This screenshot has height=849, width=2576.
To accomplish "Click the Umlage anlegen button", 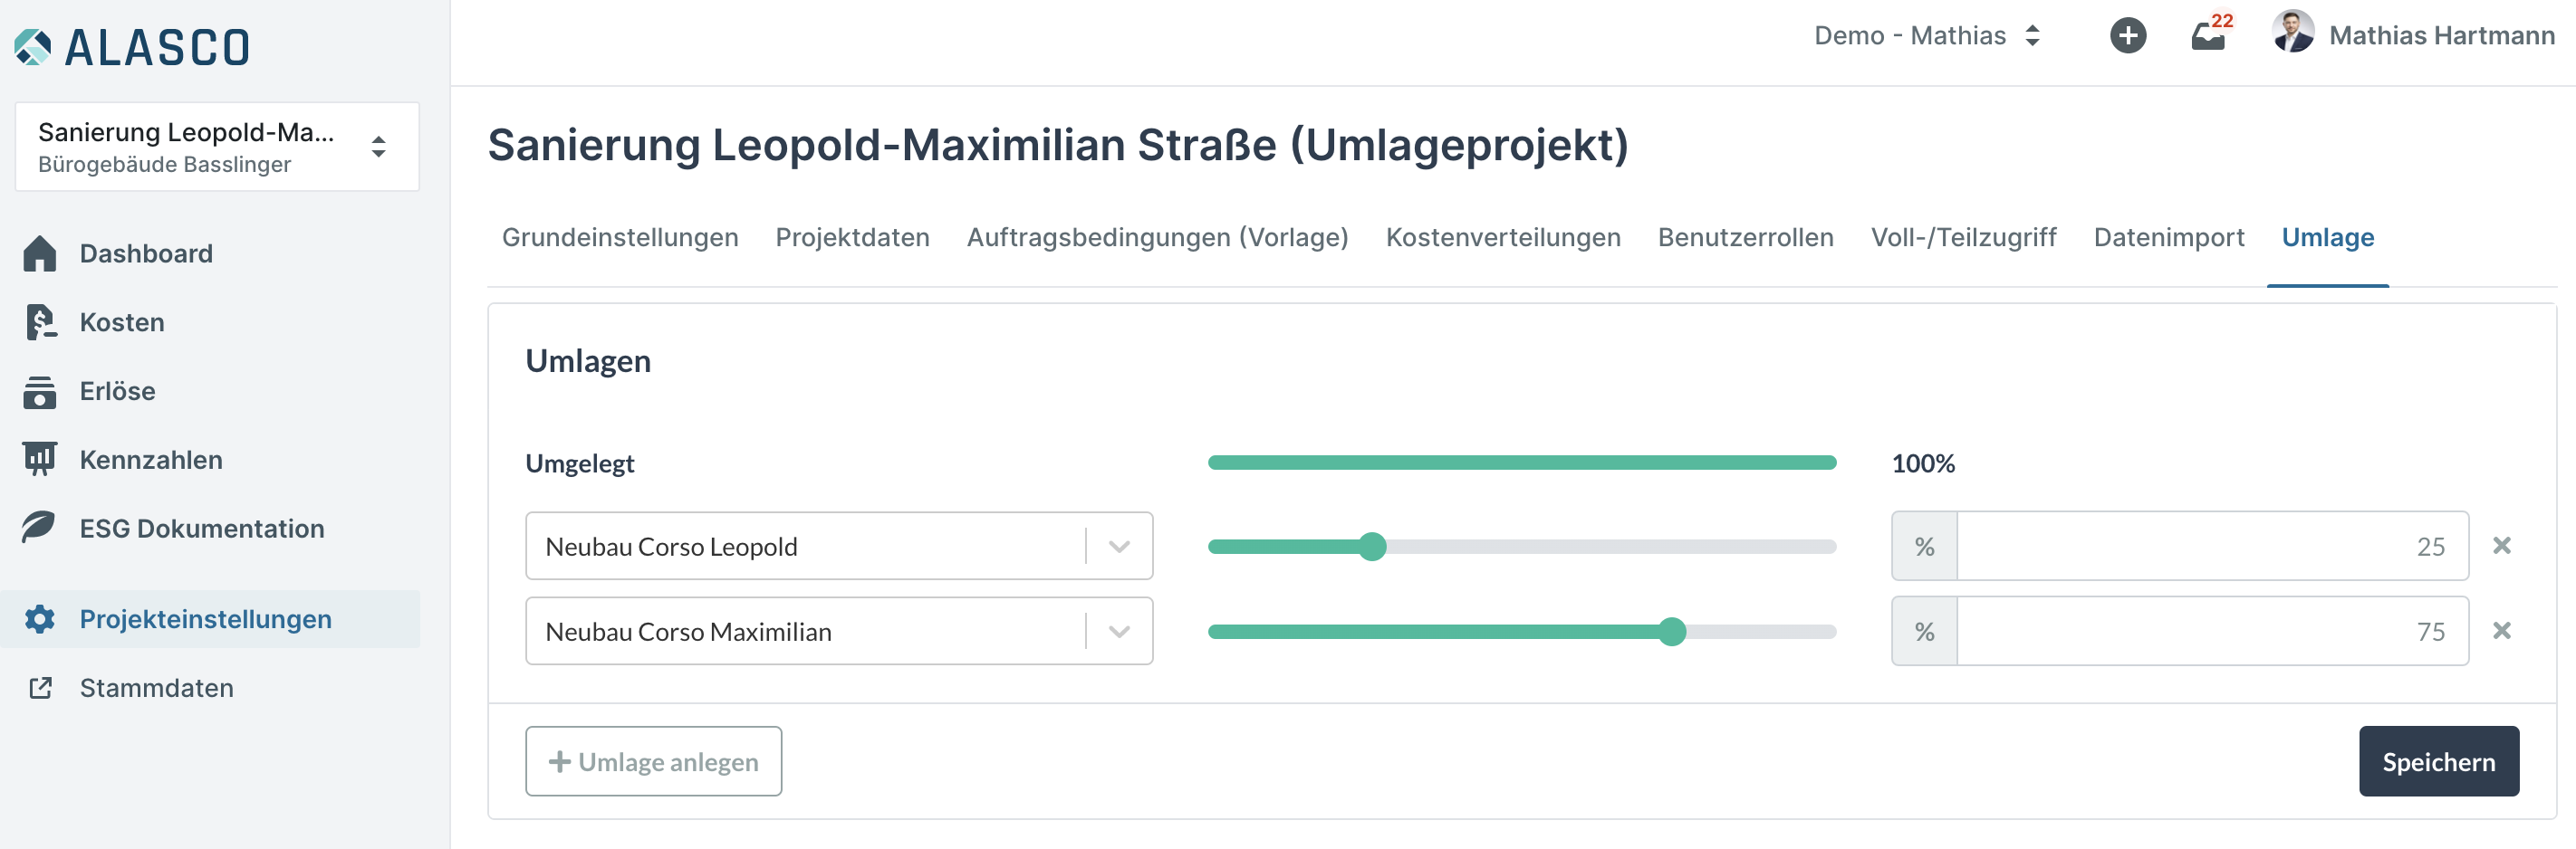I will 653,762.
